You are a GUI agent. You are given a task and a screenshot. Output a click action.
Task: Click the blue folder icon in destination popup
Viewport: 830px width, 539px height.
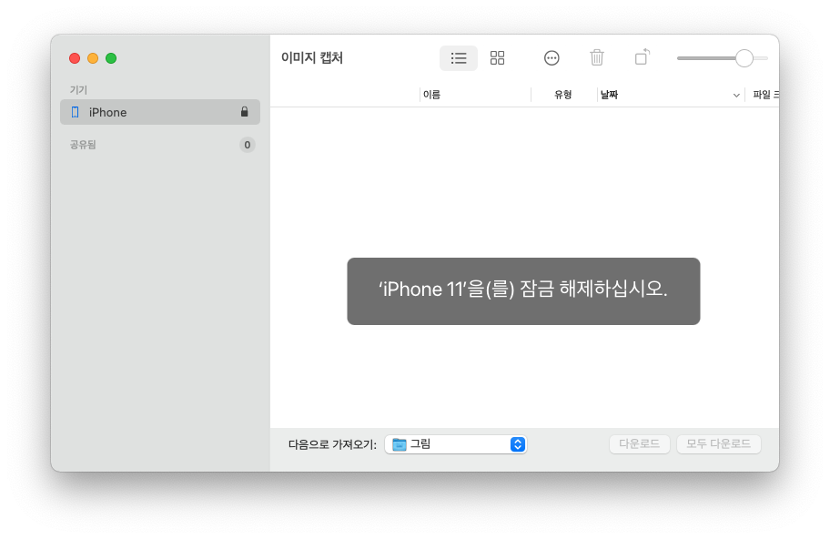(x=400, y=444)
